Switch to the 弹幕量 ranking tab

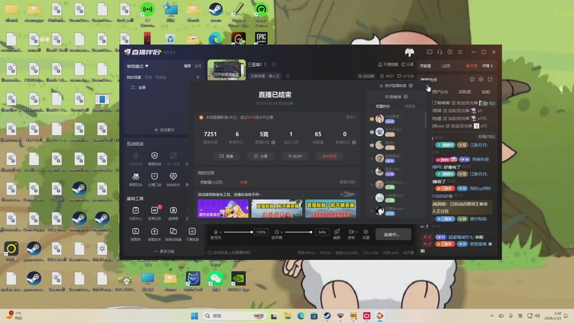coord(410,106)
